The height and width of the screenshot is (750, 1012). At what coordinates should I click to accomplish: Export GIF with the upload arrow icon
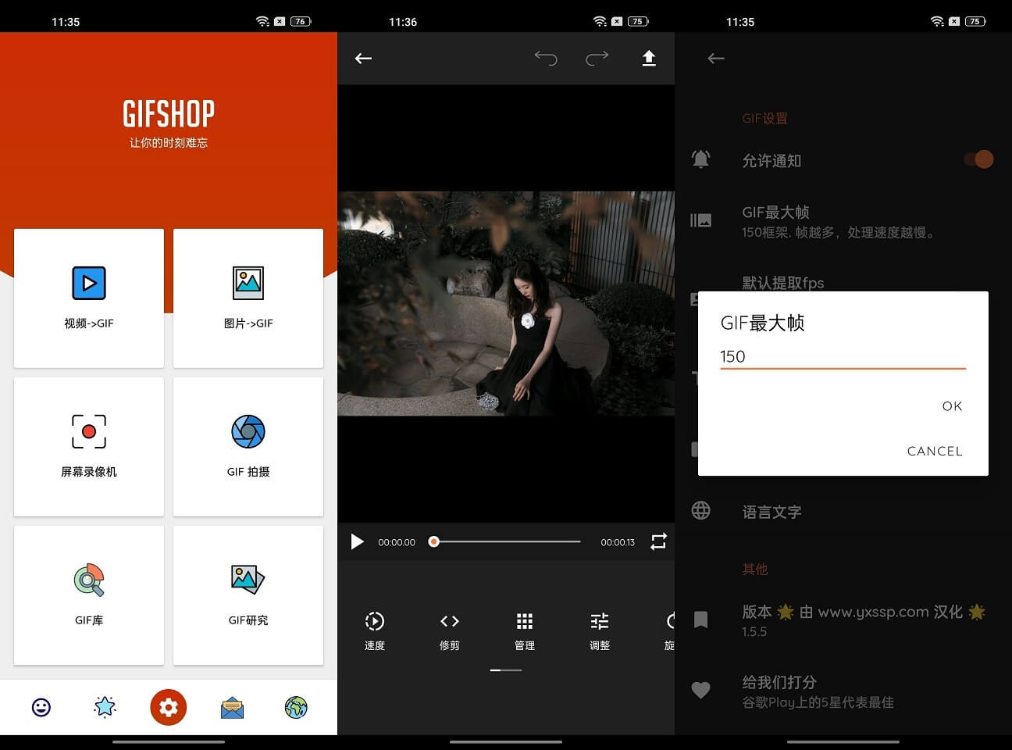point(649,59)
